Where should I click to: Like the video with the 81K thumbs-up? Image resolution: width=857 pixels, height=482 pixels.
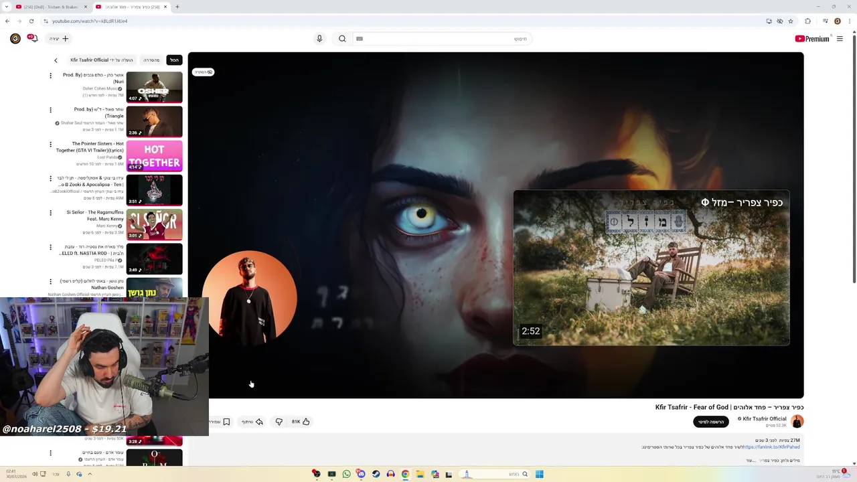click(301, 422)
